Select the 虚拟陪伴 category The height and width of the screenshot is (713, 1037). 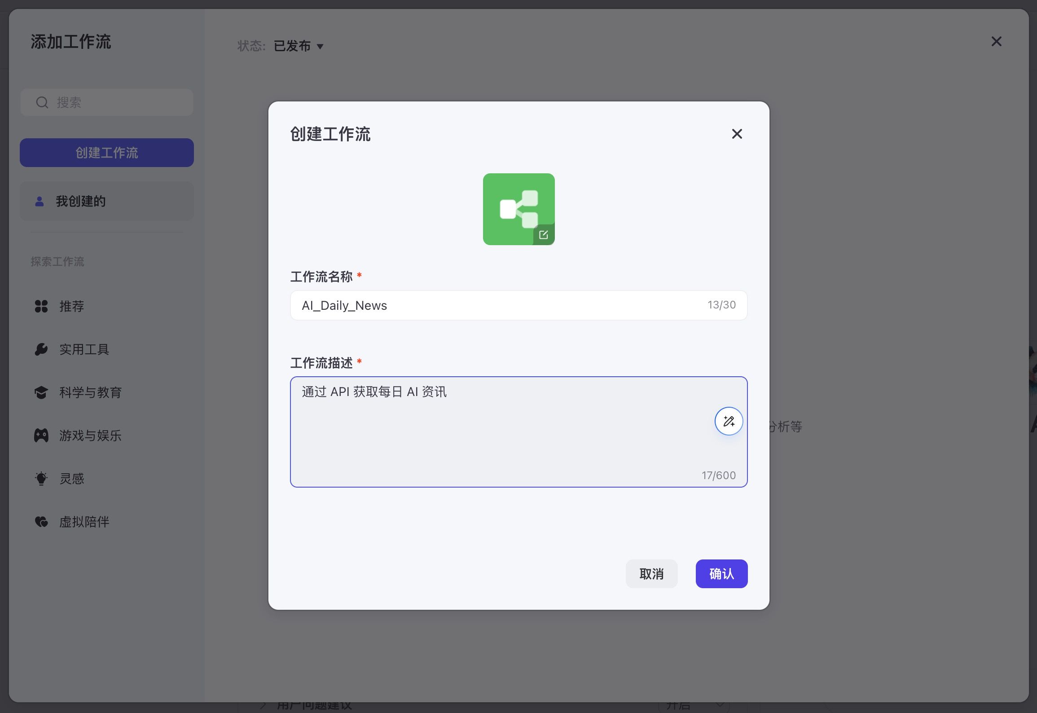pos(84,522)
